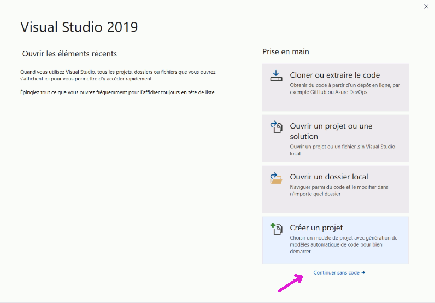Click the Prise en main heading
The image size is (435, 303).
tap(285, 51)
